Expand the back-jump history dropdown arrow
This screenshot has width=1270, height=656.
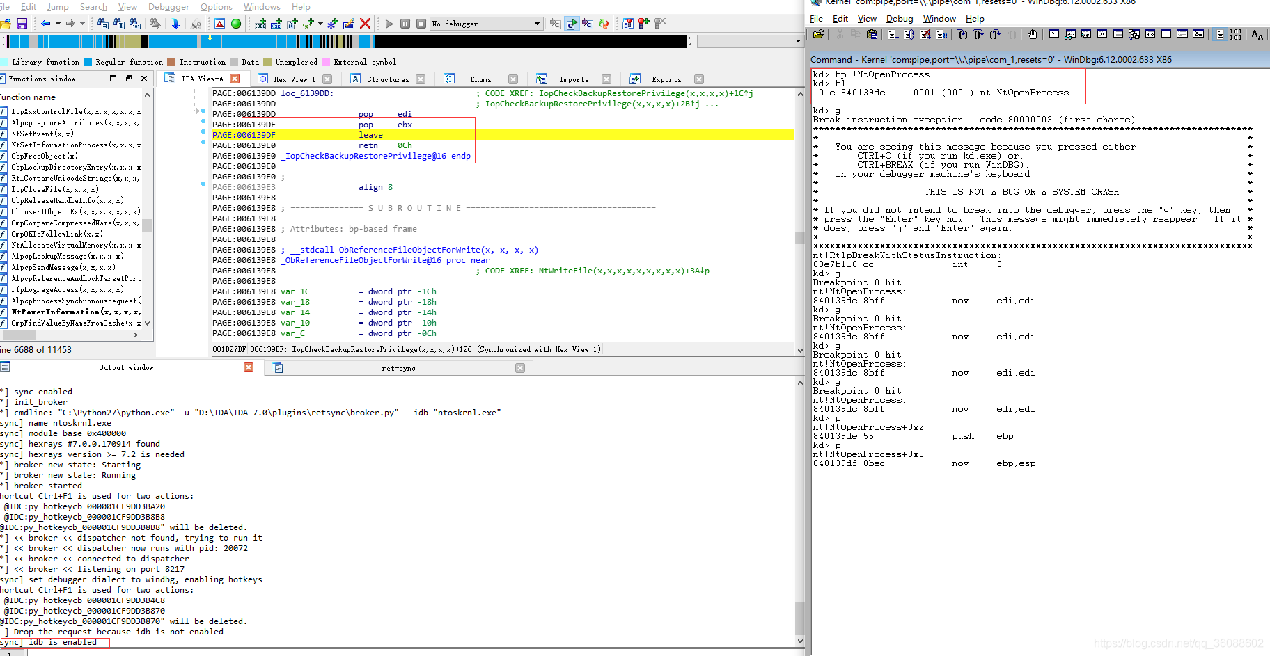pyautogui.click(x=58, y=24)
